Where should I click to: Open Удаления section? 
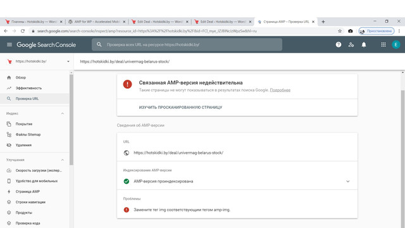(35, 145)
